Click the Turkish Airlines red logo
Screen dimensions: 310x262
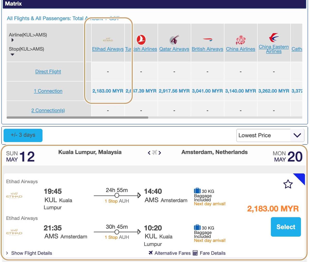click(141, 40)
